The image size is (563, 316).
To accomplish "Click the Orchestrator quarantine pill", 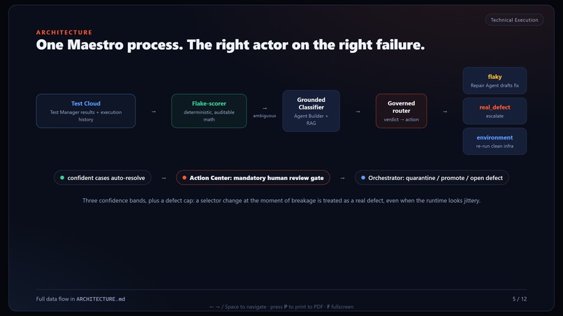I will (x=432, y=178).
